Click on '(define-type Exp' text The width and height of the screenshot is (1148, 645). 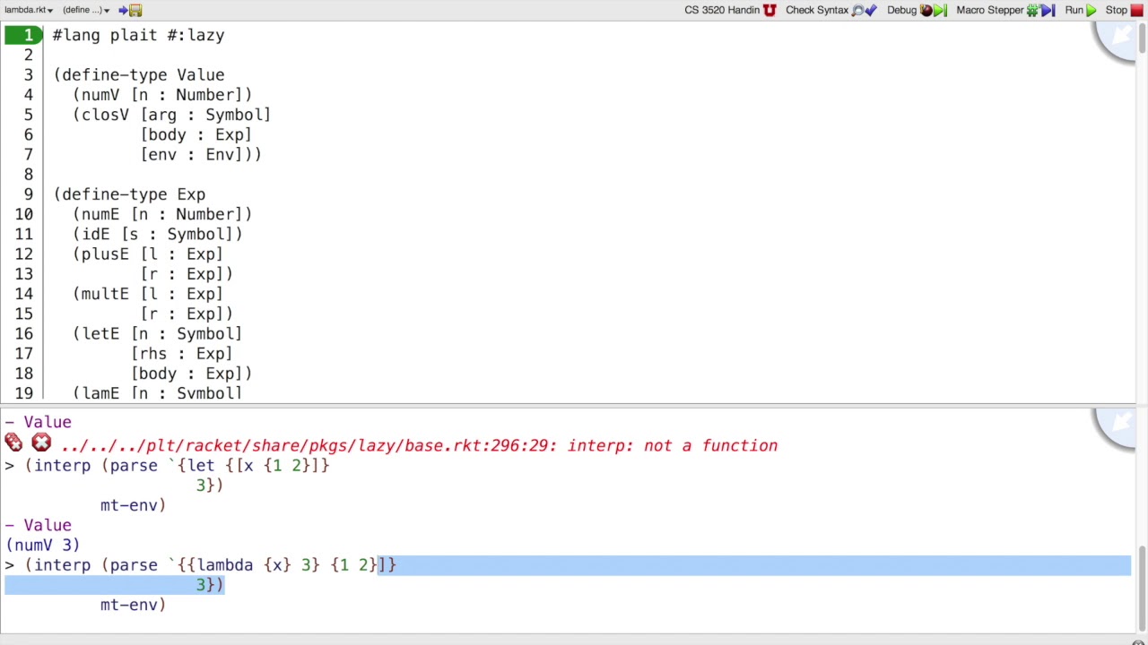pyautogui.click(x=129, y=194)
